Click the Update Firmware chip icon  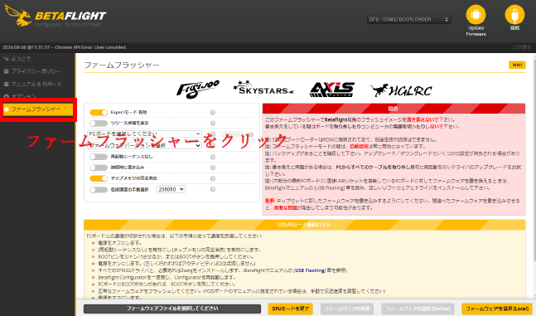click(476, 14)
